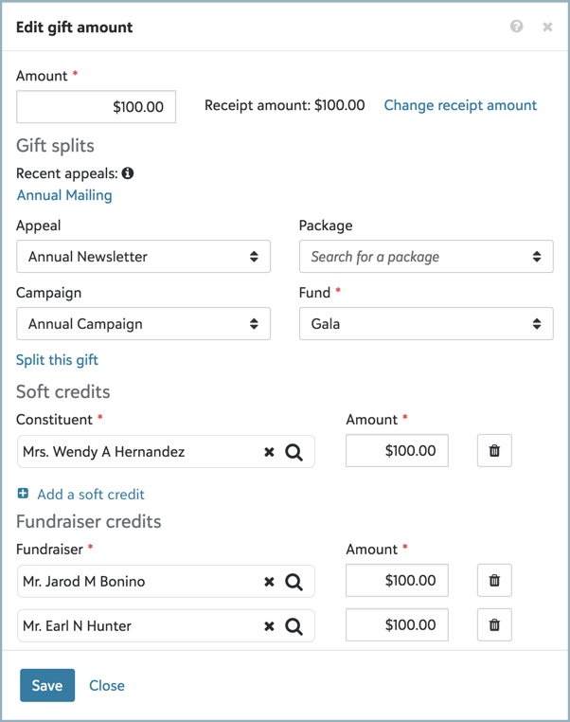Search for soft credit constituent magnifier
Screen dimensions: 570x722
(x=294, y=452)
